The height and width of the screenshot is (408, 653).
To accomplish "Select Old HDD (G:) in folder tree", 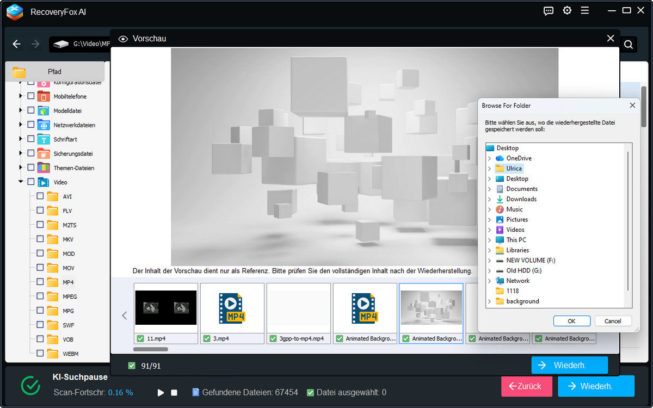I will pyautogui.click(x=523, y=270).
